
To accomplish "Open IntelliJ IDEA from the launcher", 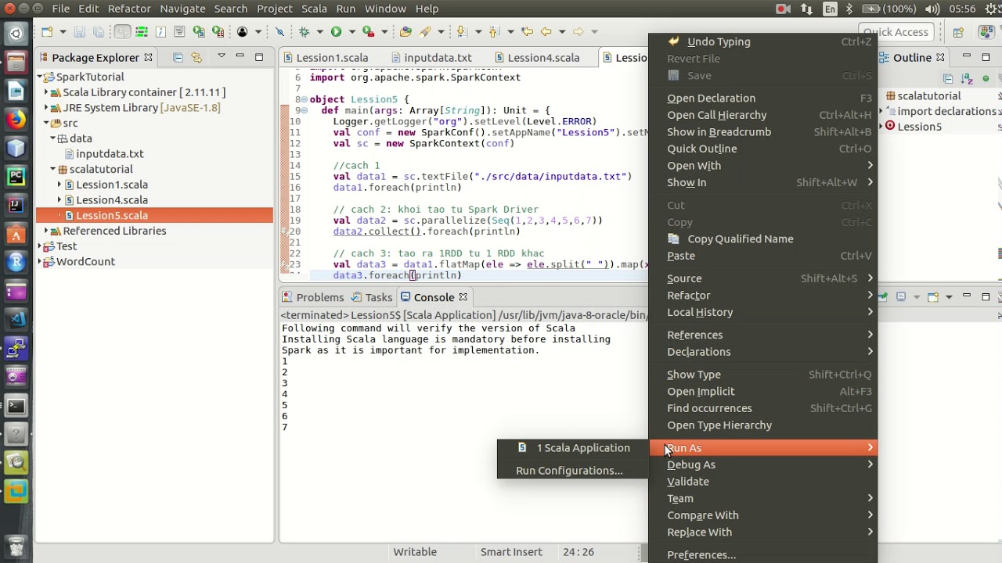I will [x=16, y=206].
